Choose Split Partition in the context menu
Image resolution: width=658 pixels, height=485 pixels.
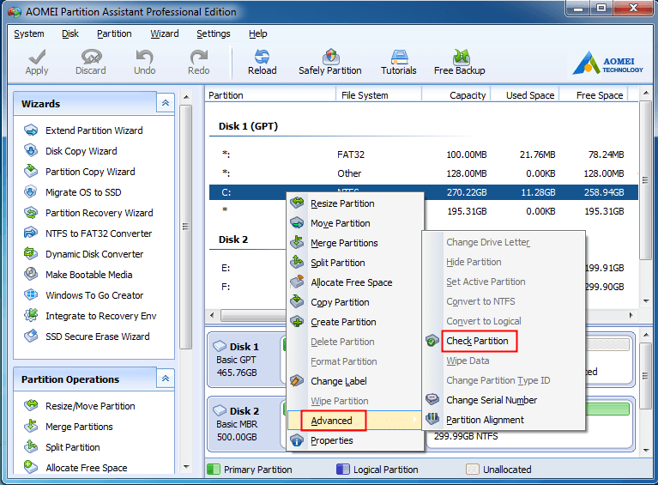click(354, 263)
